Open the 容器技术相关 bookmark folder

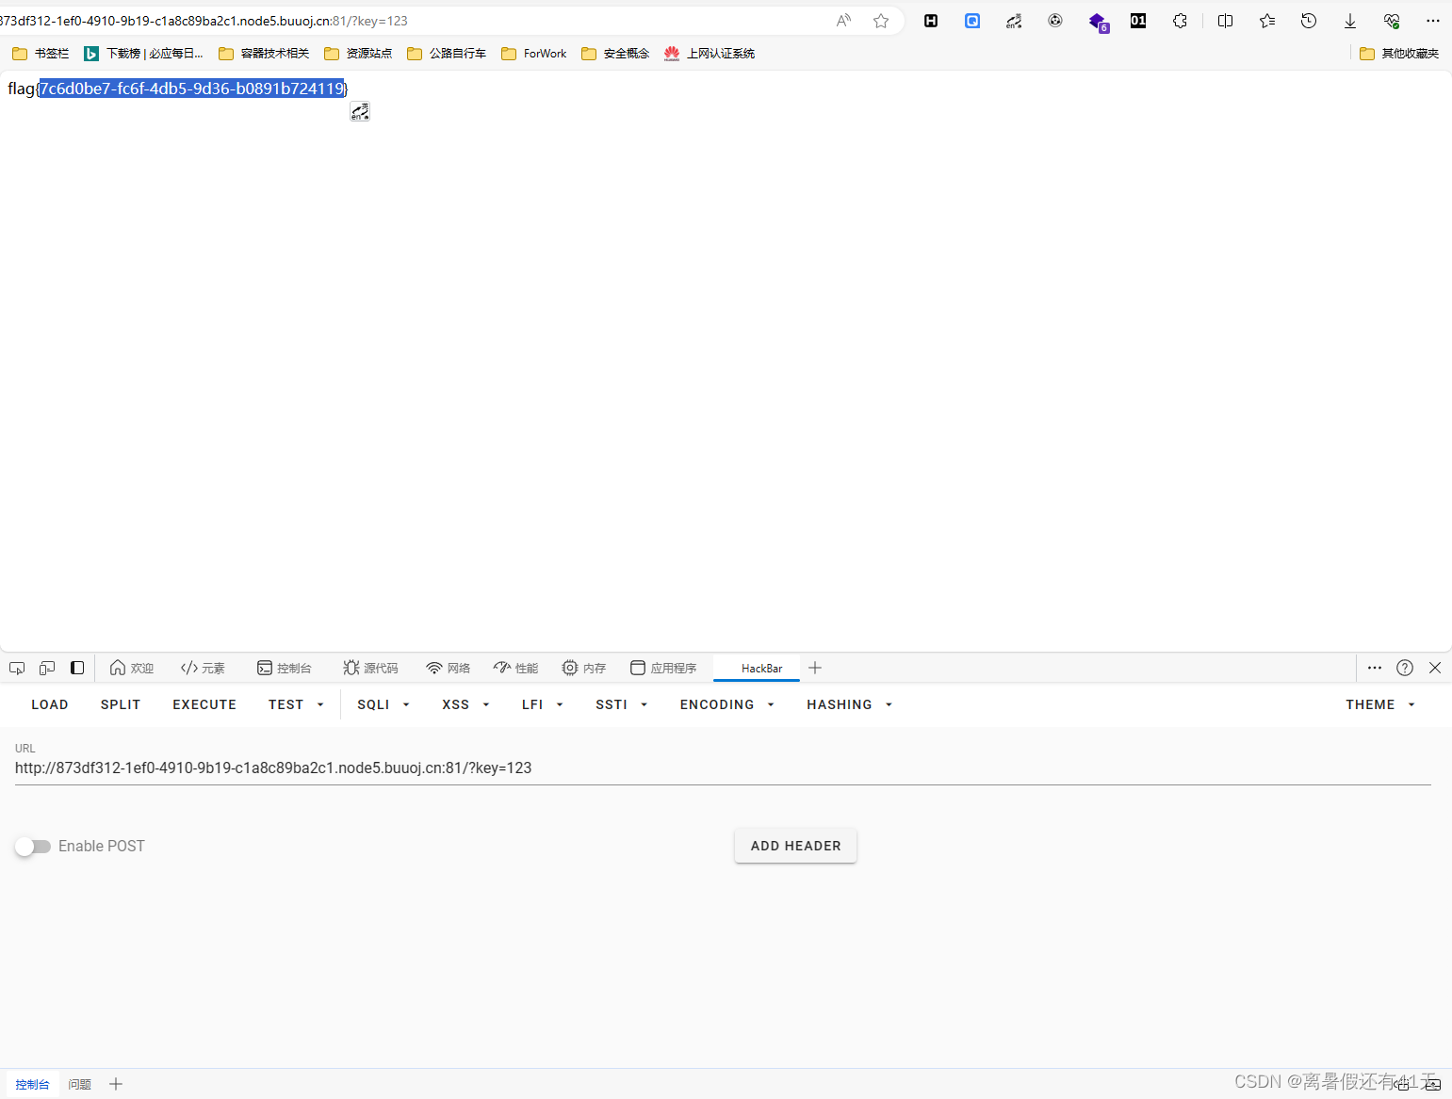264,54
